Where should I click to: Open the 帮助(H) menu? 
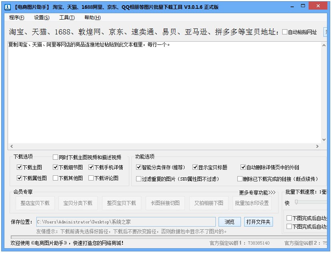(92, 18)
